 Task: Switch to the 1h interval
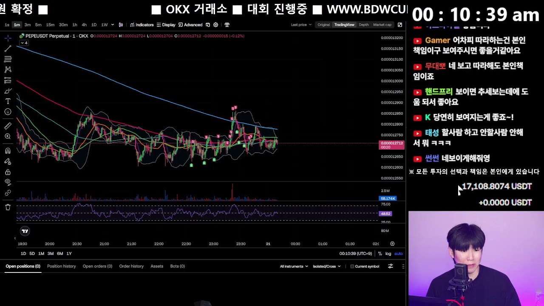point(75,25)
